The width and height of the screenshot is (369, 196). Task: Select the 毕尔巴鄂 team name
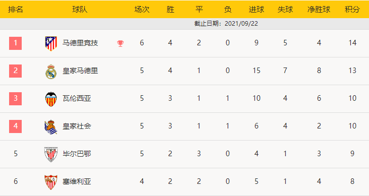[x=77, y=154]
